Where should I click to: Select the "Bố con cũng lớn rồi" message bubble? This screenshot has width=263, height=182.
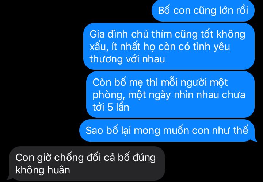(x=203, y=11)
